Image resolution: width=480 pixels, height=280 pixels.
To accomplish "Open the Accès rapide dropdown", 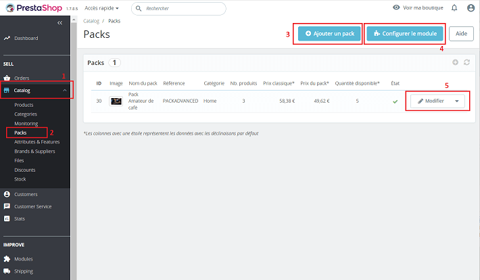I will pyautogui.click(x=101, y=8).
